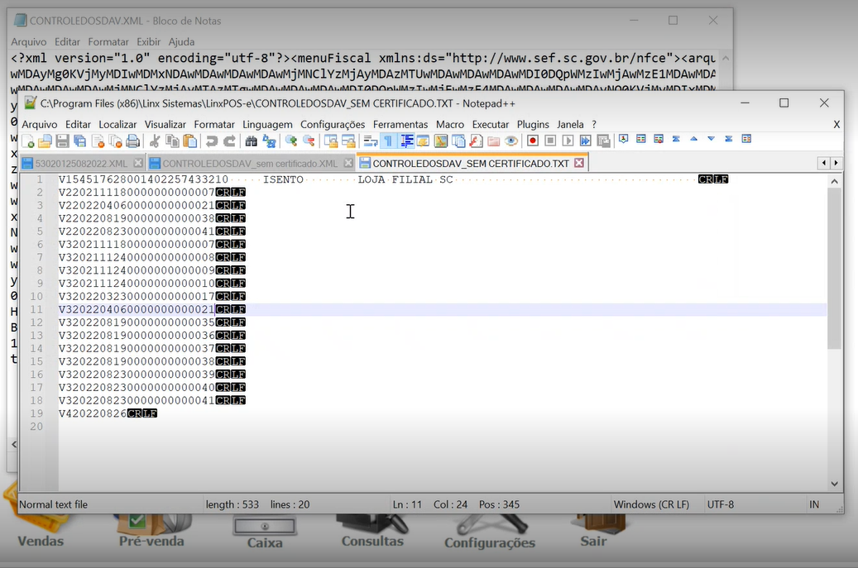Screen dimensions: 858x568
Task: Click the editor scrollbar down arrow
Action: coord(834,484)
